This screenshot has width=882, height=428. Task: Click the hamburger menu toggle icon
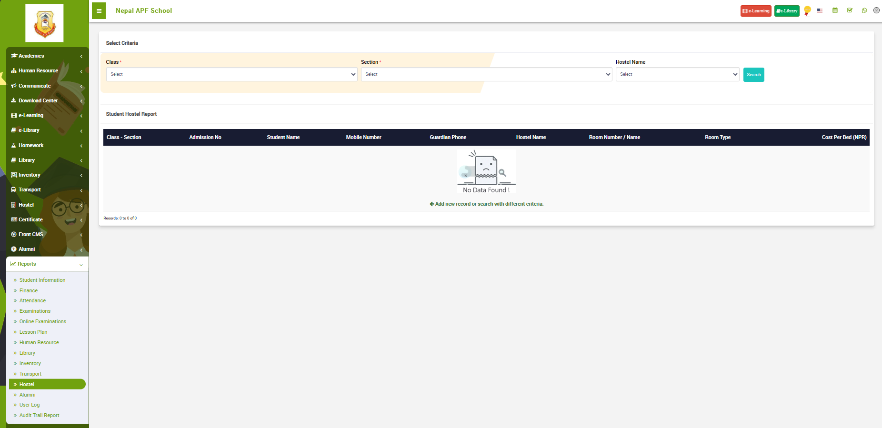(x=99, y=11)
